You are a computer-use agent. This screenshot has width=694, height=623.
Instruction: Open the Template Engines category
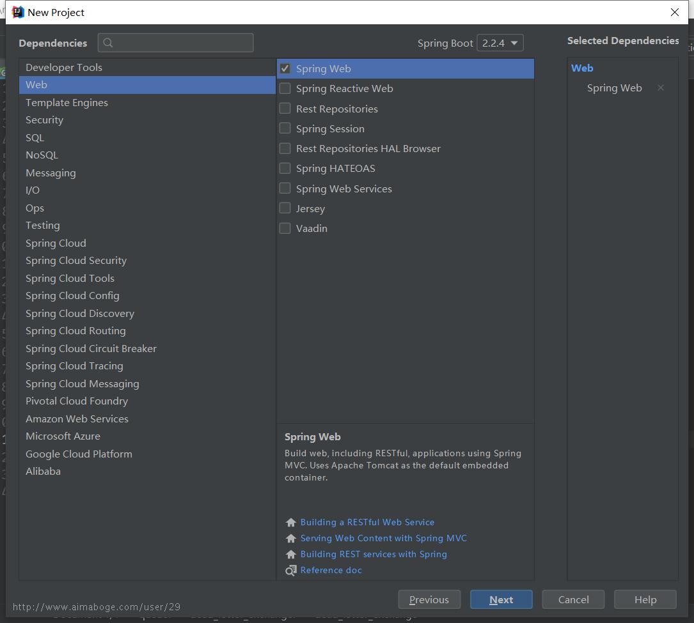tap(147, 103)
